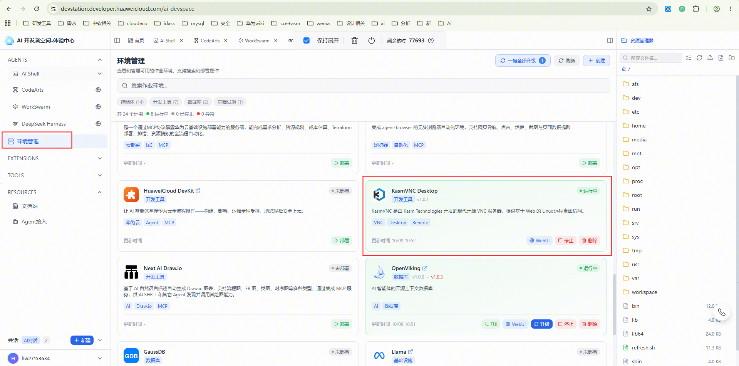The height and width of the screenshot is (366, 739).
Task: Click the trash delete icon in top toolbar
Action: (354, 40)
